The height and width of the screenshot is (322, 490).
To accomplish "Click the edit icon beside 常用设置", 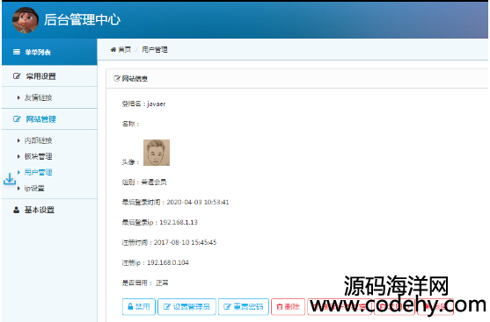I will pos(17,76).
